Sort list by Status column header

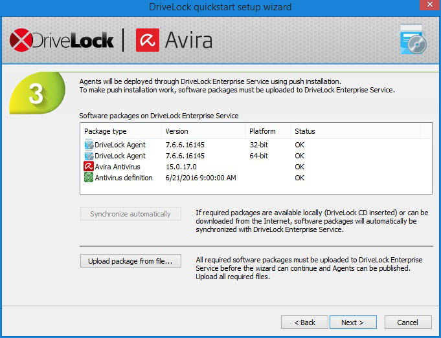[x=354, y=131]
